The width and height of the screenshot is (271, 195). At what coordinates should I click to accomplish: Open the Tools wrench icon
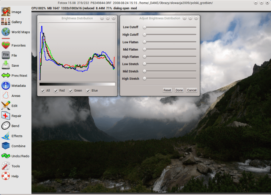6,166
